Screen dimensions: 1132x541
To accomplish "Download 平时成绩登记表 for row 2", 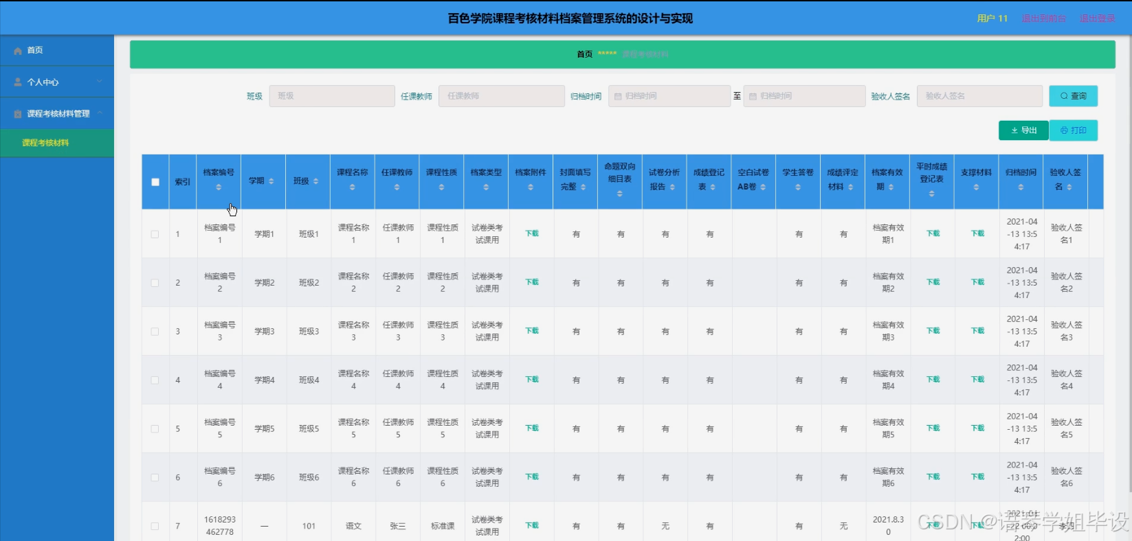I will pyautogui.click(x=933, y=282).
